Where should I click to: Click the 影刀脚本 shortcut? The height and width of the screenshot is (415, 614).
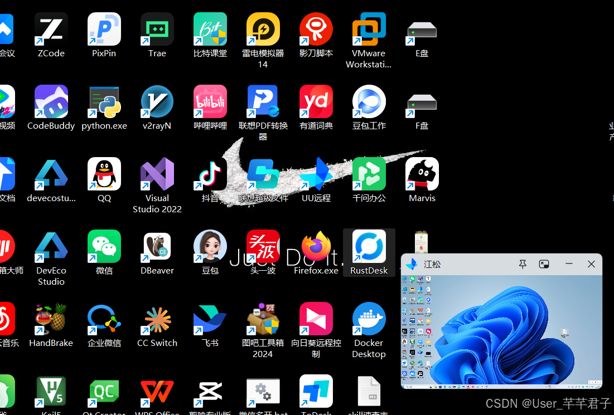[316, 29]
